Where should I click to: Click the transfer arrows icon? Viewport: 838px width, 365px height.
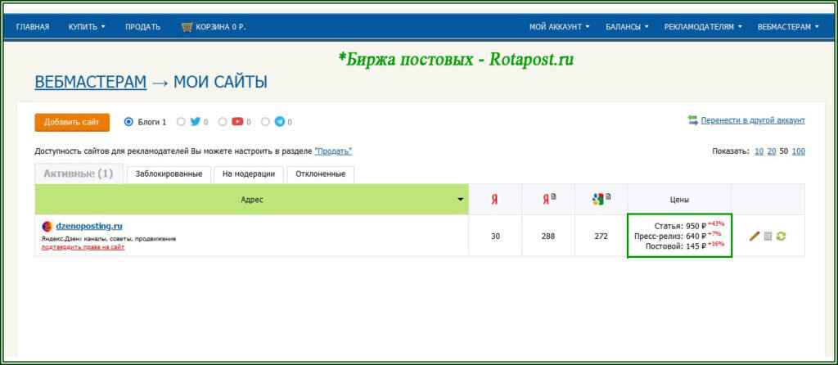pyautogui.click(x=693, y=120)
